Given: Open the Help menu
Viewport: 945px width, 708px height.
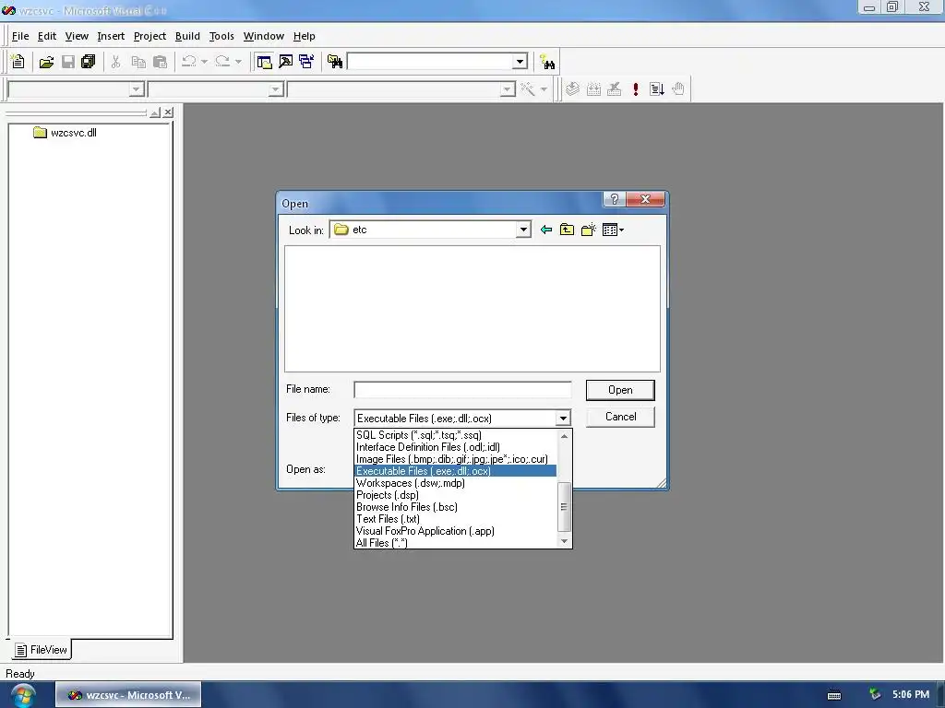Looking at the screenshot, I should point(304,36).
